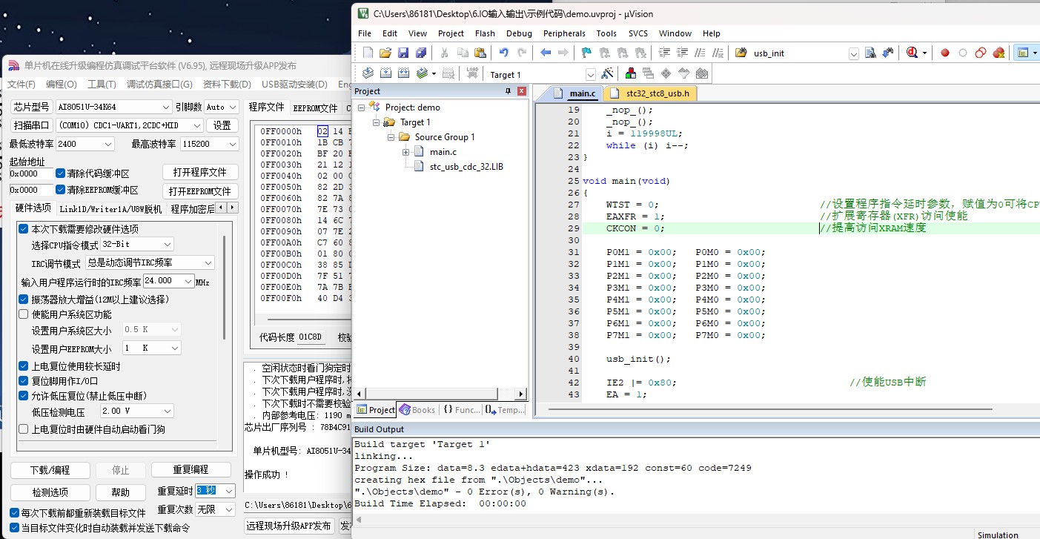Viewport: 1040px width, 539px height.
Task: Click the Paste clipboard icon
Action: [480, 53]
